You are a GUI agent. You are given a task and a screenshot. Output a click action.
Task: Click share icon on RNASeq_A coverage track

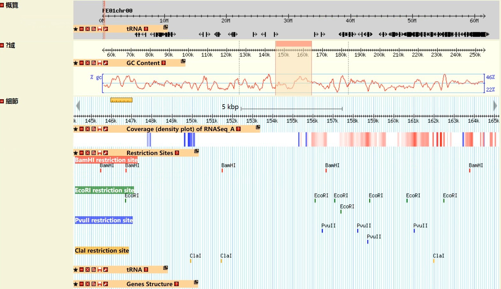(x=93, y=129)
